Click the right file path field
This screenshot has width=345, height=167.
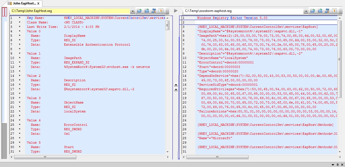(x=242, y=11)
